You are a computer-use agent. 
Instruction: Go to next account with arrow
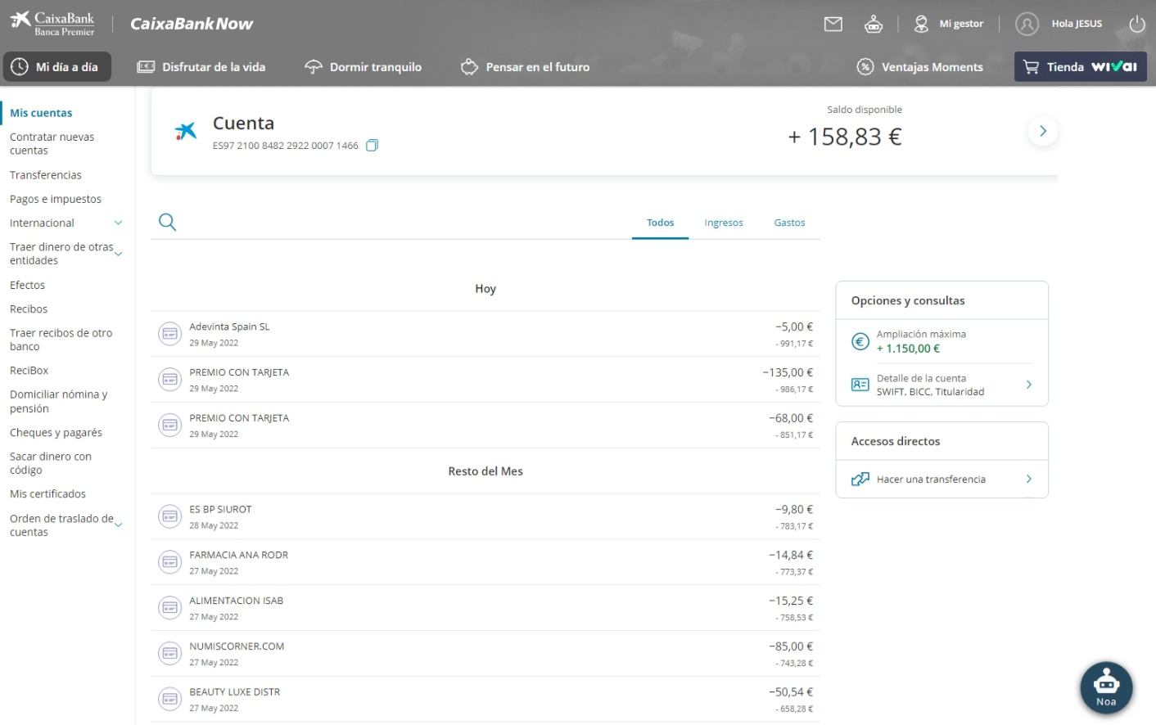1042,131
